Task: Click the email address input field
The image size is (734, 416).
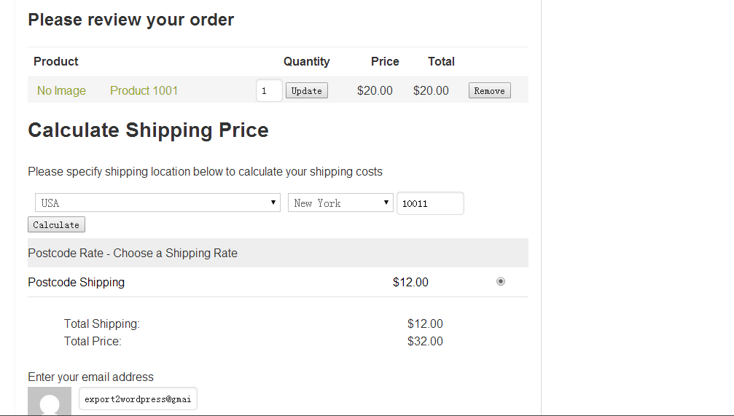Action: point(138,399)
